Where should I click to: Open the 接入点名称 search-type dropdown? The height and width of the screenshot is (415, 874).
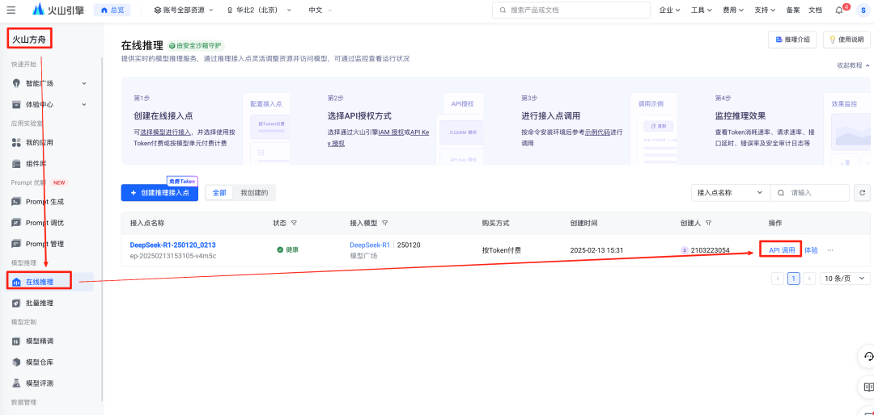730,192
